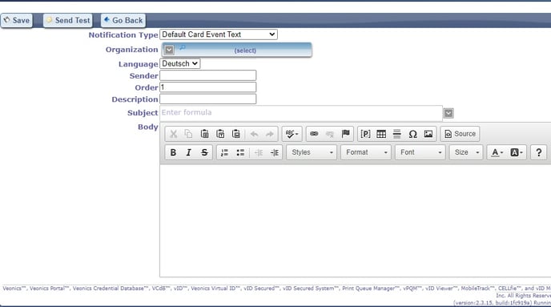Viewport: 551px width, 307px height.
Task: Insert anchor using the flag icon
Action: [x=345, y=134]
